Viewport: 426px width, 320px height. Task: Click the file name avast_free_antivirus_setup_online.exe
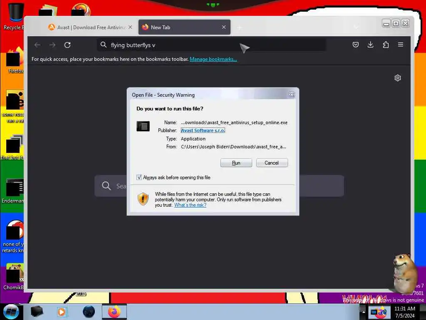(x=234, y=122)
